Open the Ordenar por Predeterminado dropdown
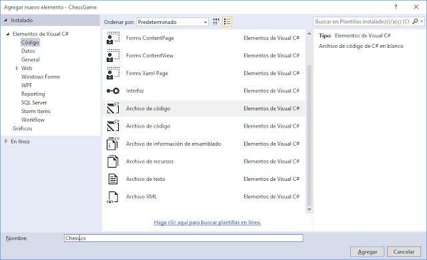The height and width of the screenshot is (260, 427). (172, 22)
